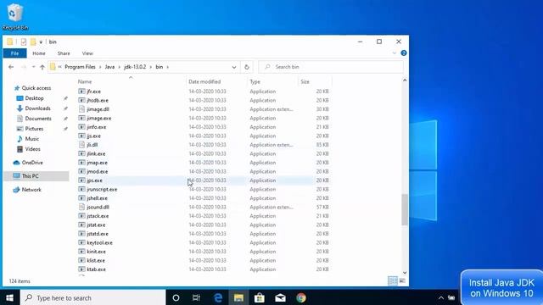Select Videos in the navigation pane
This screenshot has width=543, height=305.
[x=32, y=149]
